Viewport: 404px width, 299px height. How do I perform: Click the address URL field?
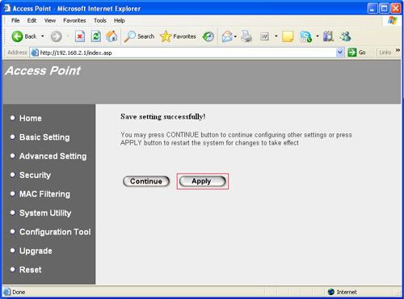point(187,53)
